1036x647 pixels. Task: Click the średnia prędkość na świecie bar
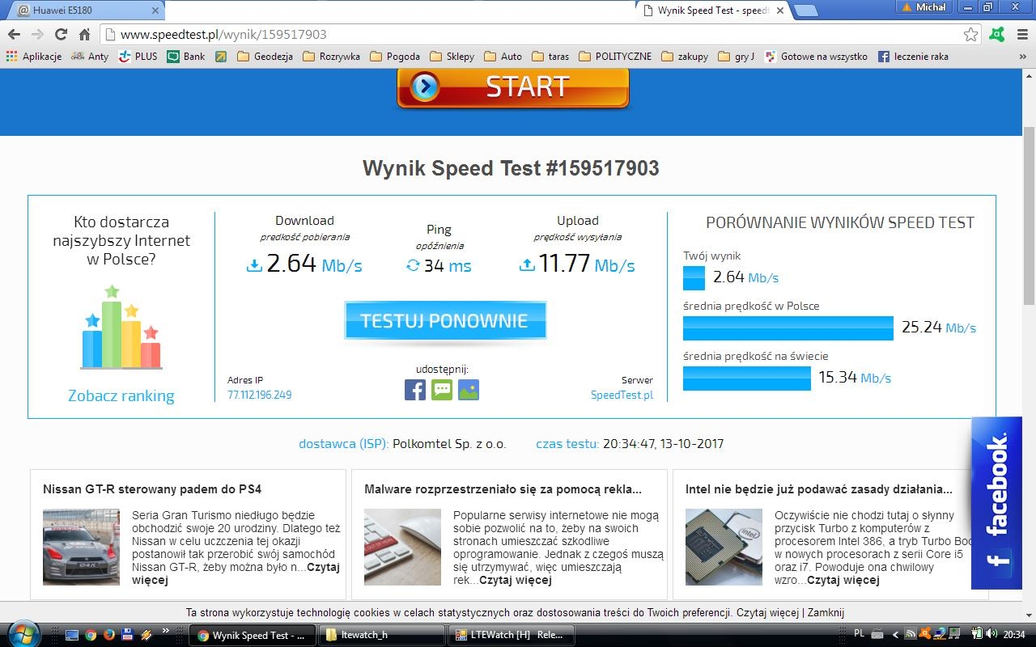coord(747,378)
